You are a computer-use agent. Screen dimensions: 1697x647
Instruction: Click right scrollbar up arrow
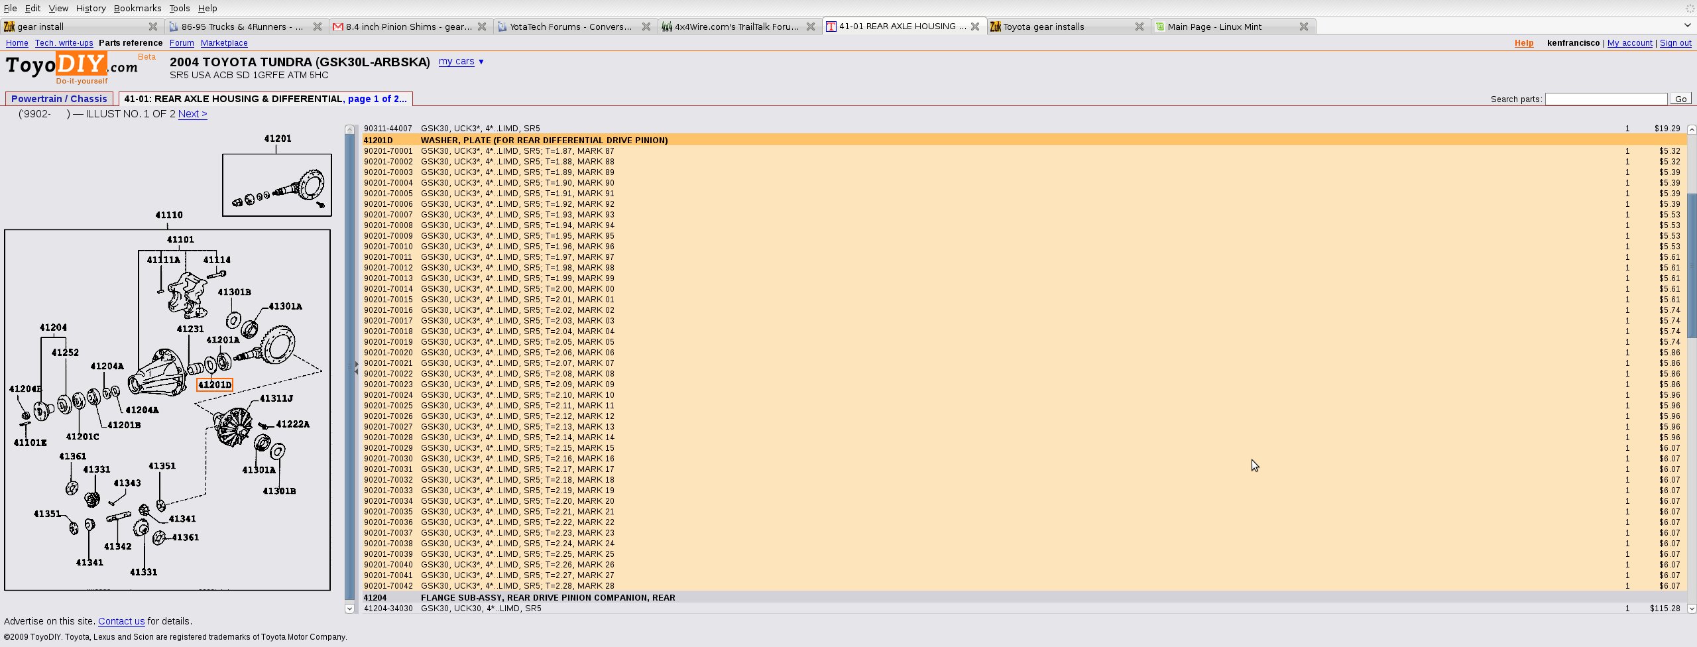(1691, 129)
